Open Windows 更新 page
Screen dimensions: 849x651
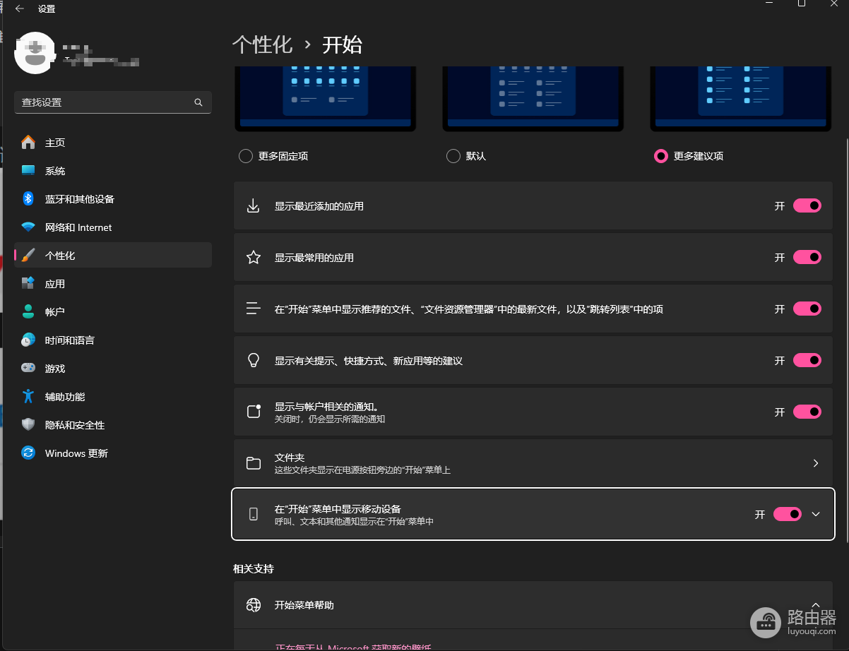pos(113,453)
